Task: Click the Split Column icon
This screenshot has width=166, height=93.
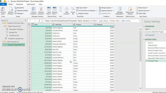Action: pos(67,9)
